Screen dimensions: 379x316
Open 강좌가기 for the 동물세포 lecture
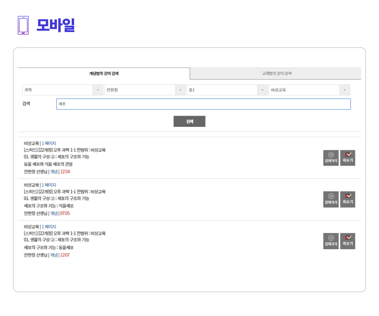pyautogui.click(x=331, y=241)
